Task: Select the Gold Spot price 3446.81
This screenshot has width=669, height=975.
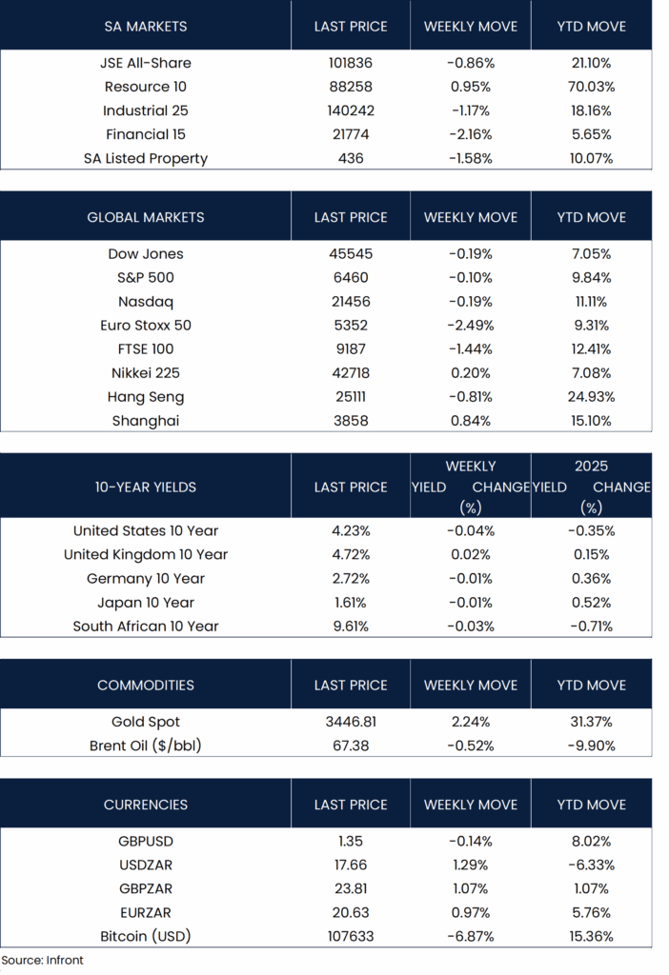Action: (x=351, y=722)
